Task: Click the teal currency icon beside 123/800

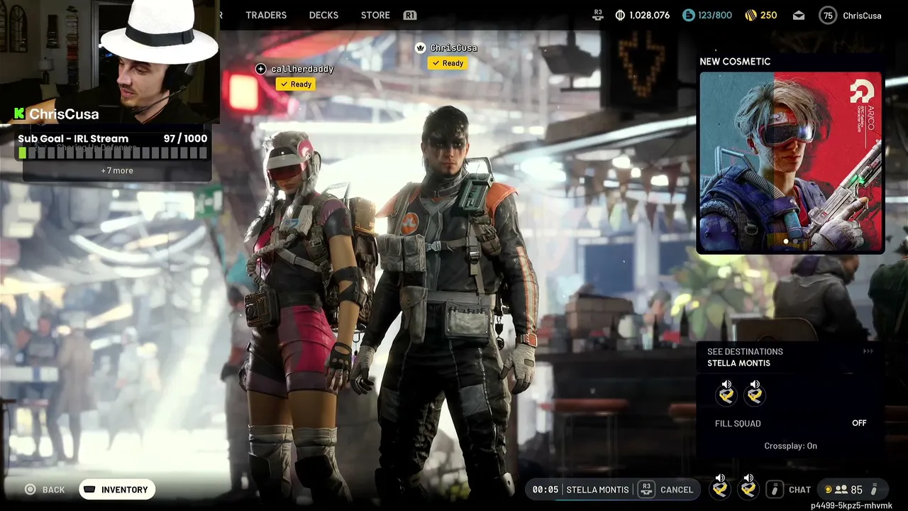Action: [688, 15]
